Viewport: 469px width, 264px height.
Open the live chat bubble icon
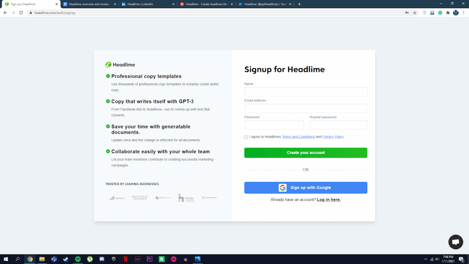456,242
